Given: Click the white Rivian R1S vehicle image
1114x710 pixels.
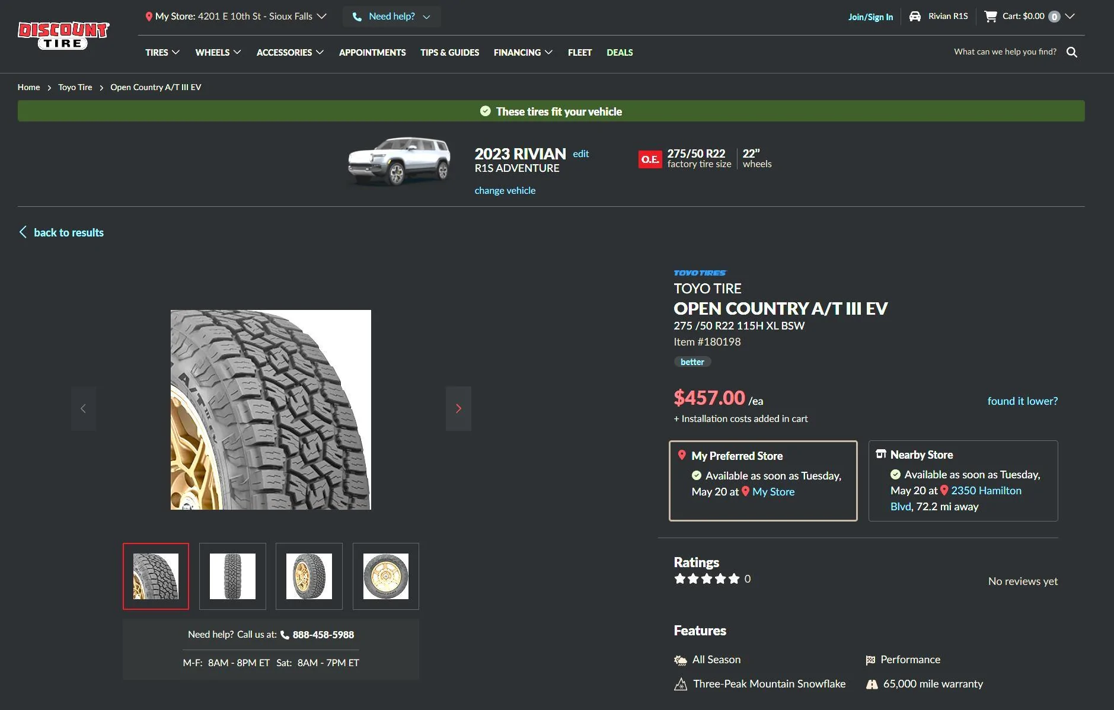Looking at the screenshot, I should pyautogui.click(x=399, y=161).
